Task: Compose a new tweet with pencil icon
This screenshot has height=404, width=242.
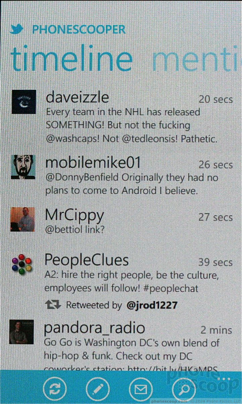Action: [98, 389]
